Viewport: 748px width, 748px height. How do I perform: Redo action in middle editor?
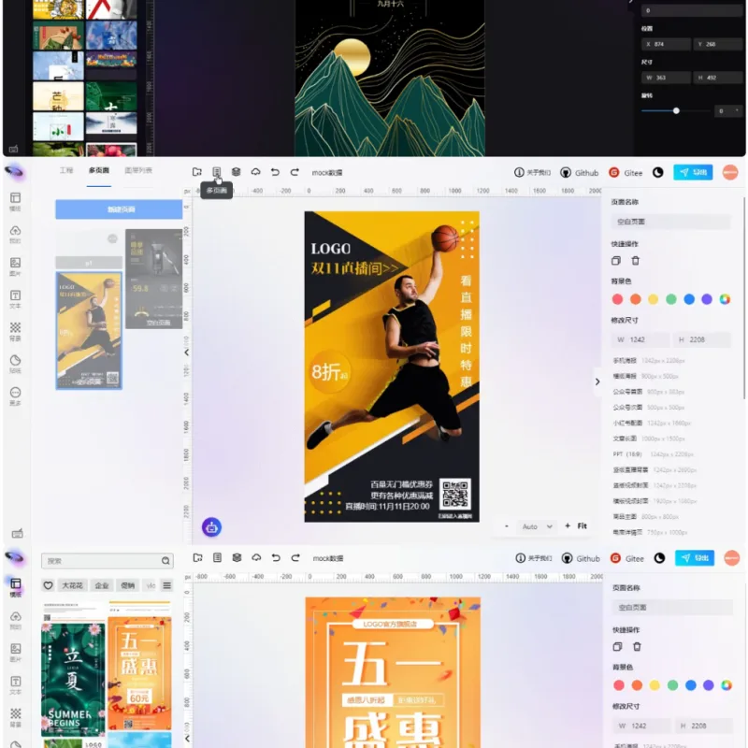(295, 172)
